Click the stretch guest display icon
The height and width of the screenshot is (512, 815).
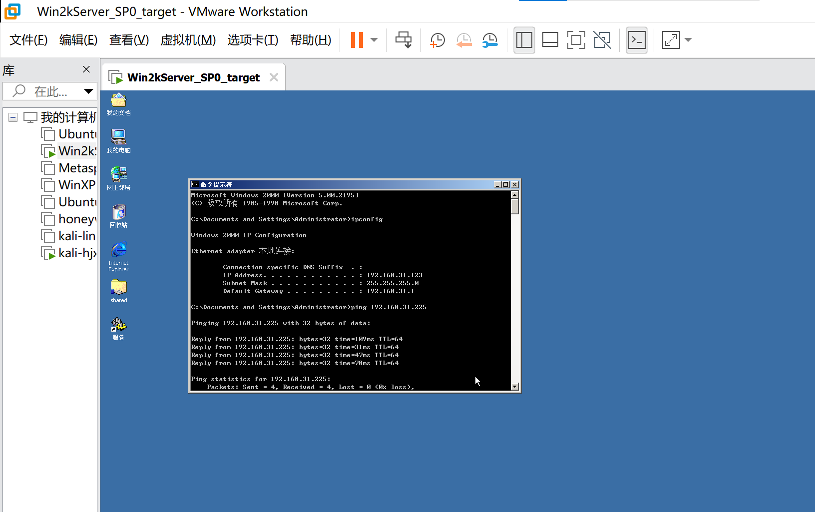[x=671, y=40]
